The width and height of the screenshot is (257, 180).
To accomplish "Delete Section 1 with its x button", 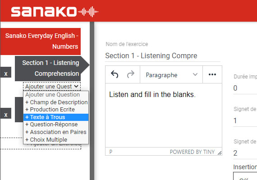I will click(x=6, y=74).
